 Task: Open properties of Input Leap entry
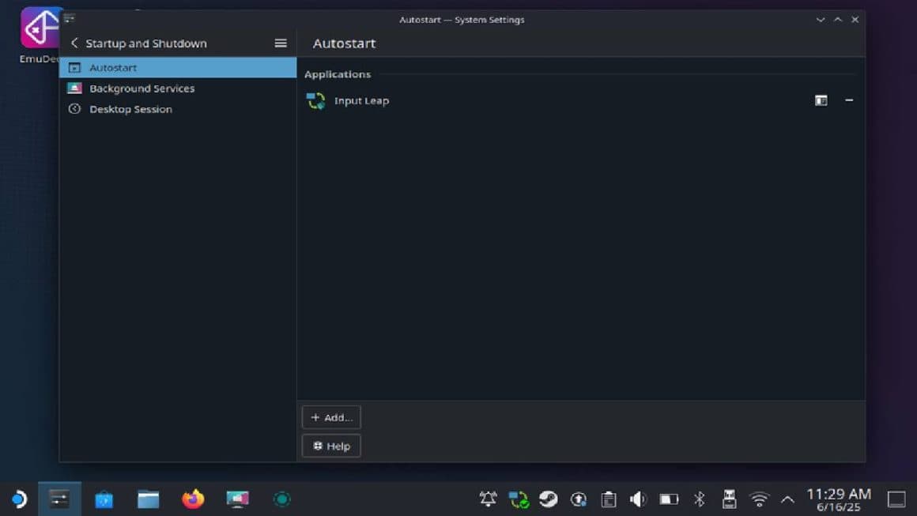click(821, 100)
